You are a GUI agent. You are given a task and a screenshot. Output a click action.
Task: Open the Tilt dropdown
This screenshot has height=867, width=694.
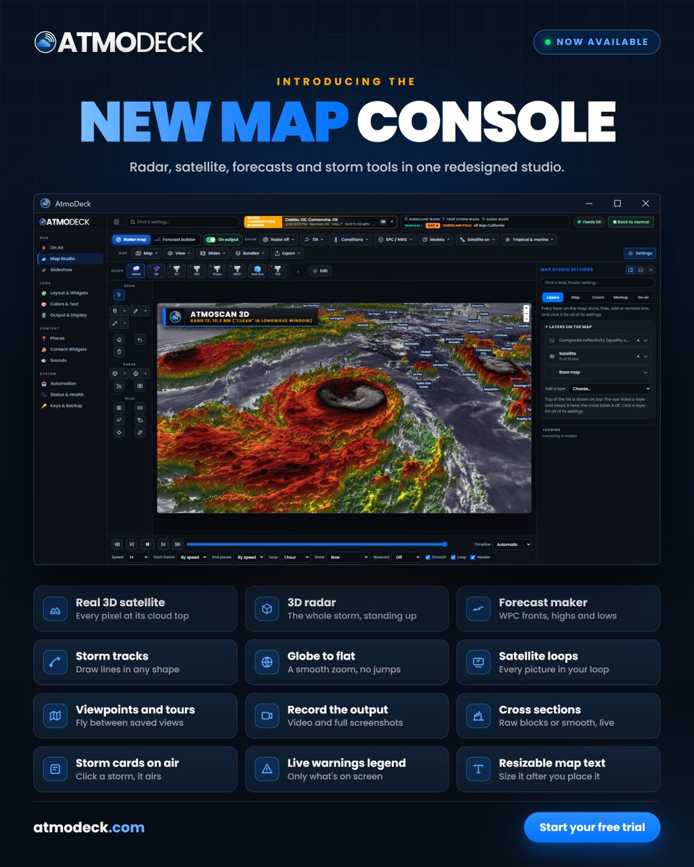click(315, 239)
